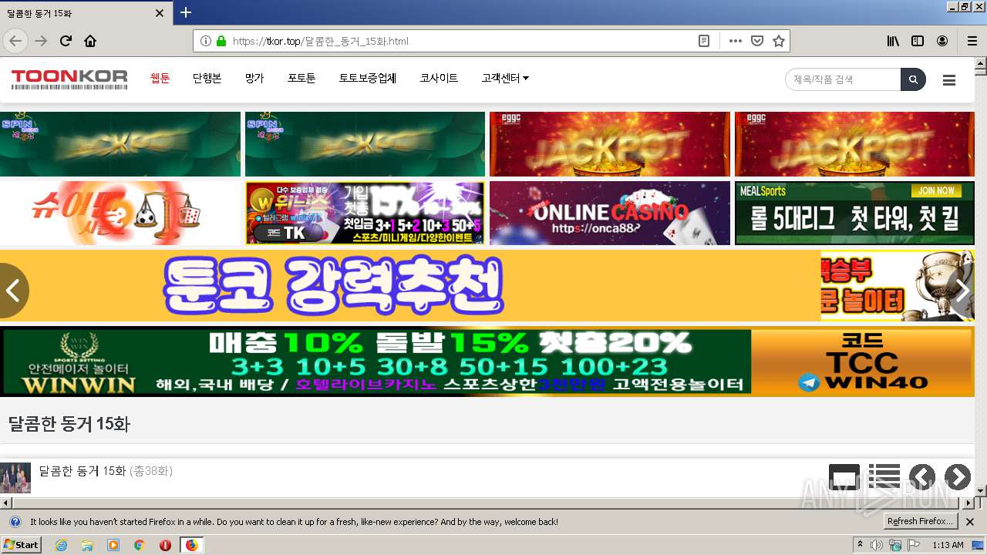Show previous banner slide arrow

pyautogui.click(x=12, y=290)
